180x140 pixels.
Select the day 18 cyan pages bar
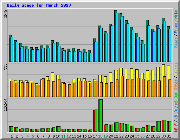click(x=101, y=45)
